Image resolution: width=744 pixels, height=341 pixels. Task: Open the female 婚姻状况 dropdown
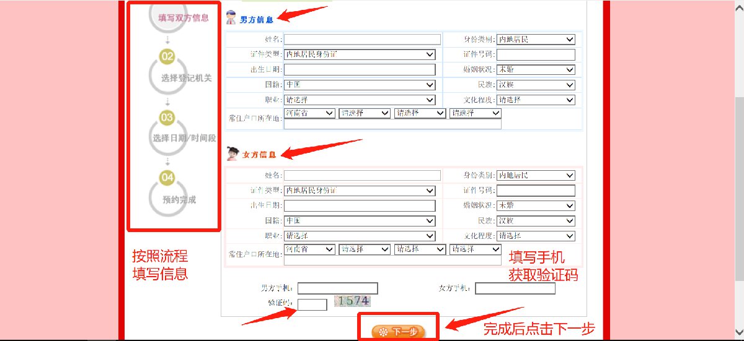[x=536, y=205]
